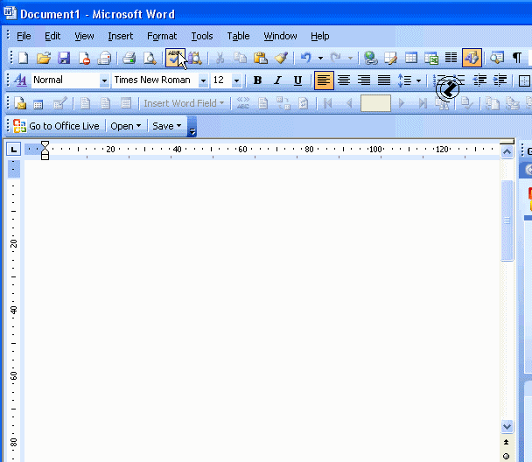
Task: Expand the Normal style dropdown
Action: coord(104,80)
